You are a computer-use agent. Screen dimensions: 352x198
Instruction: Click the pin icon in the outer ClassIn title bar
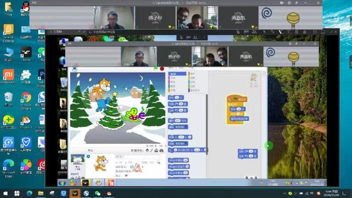(297, 3)
